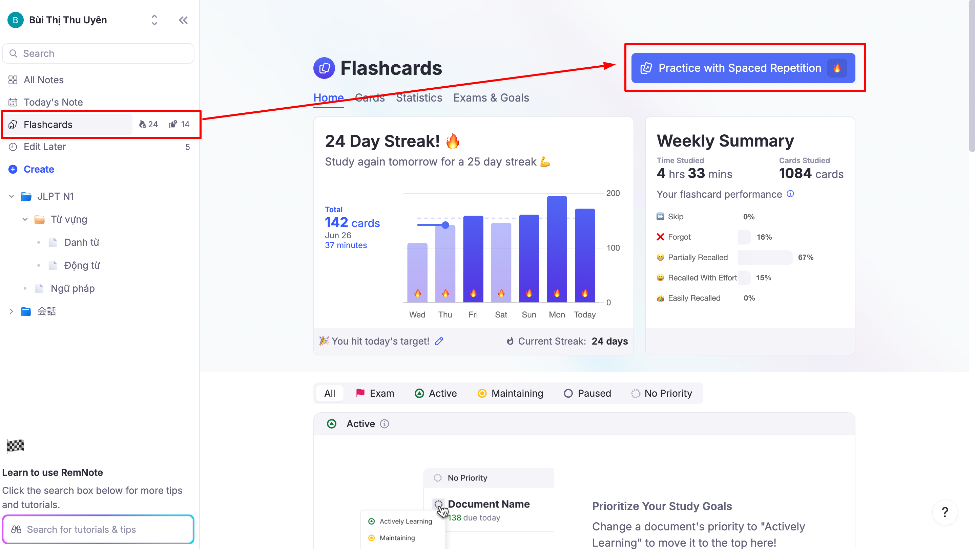975x549 pixels.
Task: Click the Flashcards page logo icon
Action: (x=324, y=68)
